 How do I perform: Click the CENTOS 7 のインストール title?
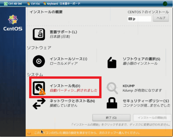(x=148, y=12)
